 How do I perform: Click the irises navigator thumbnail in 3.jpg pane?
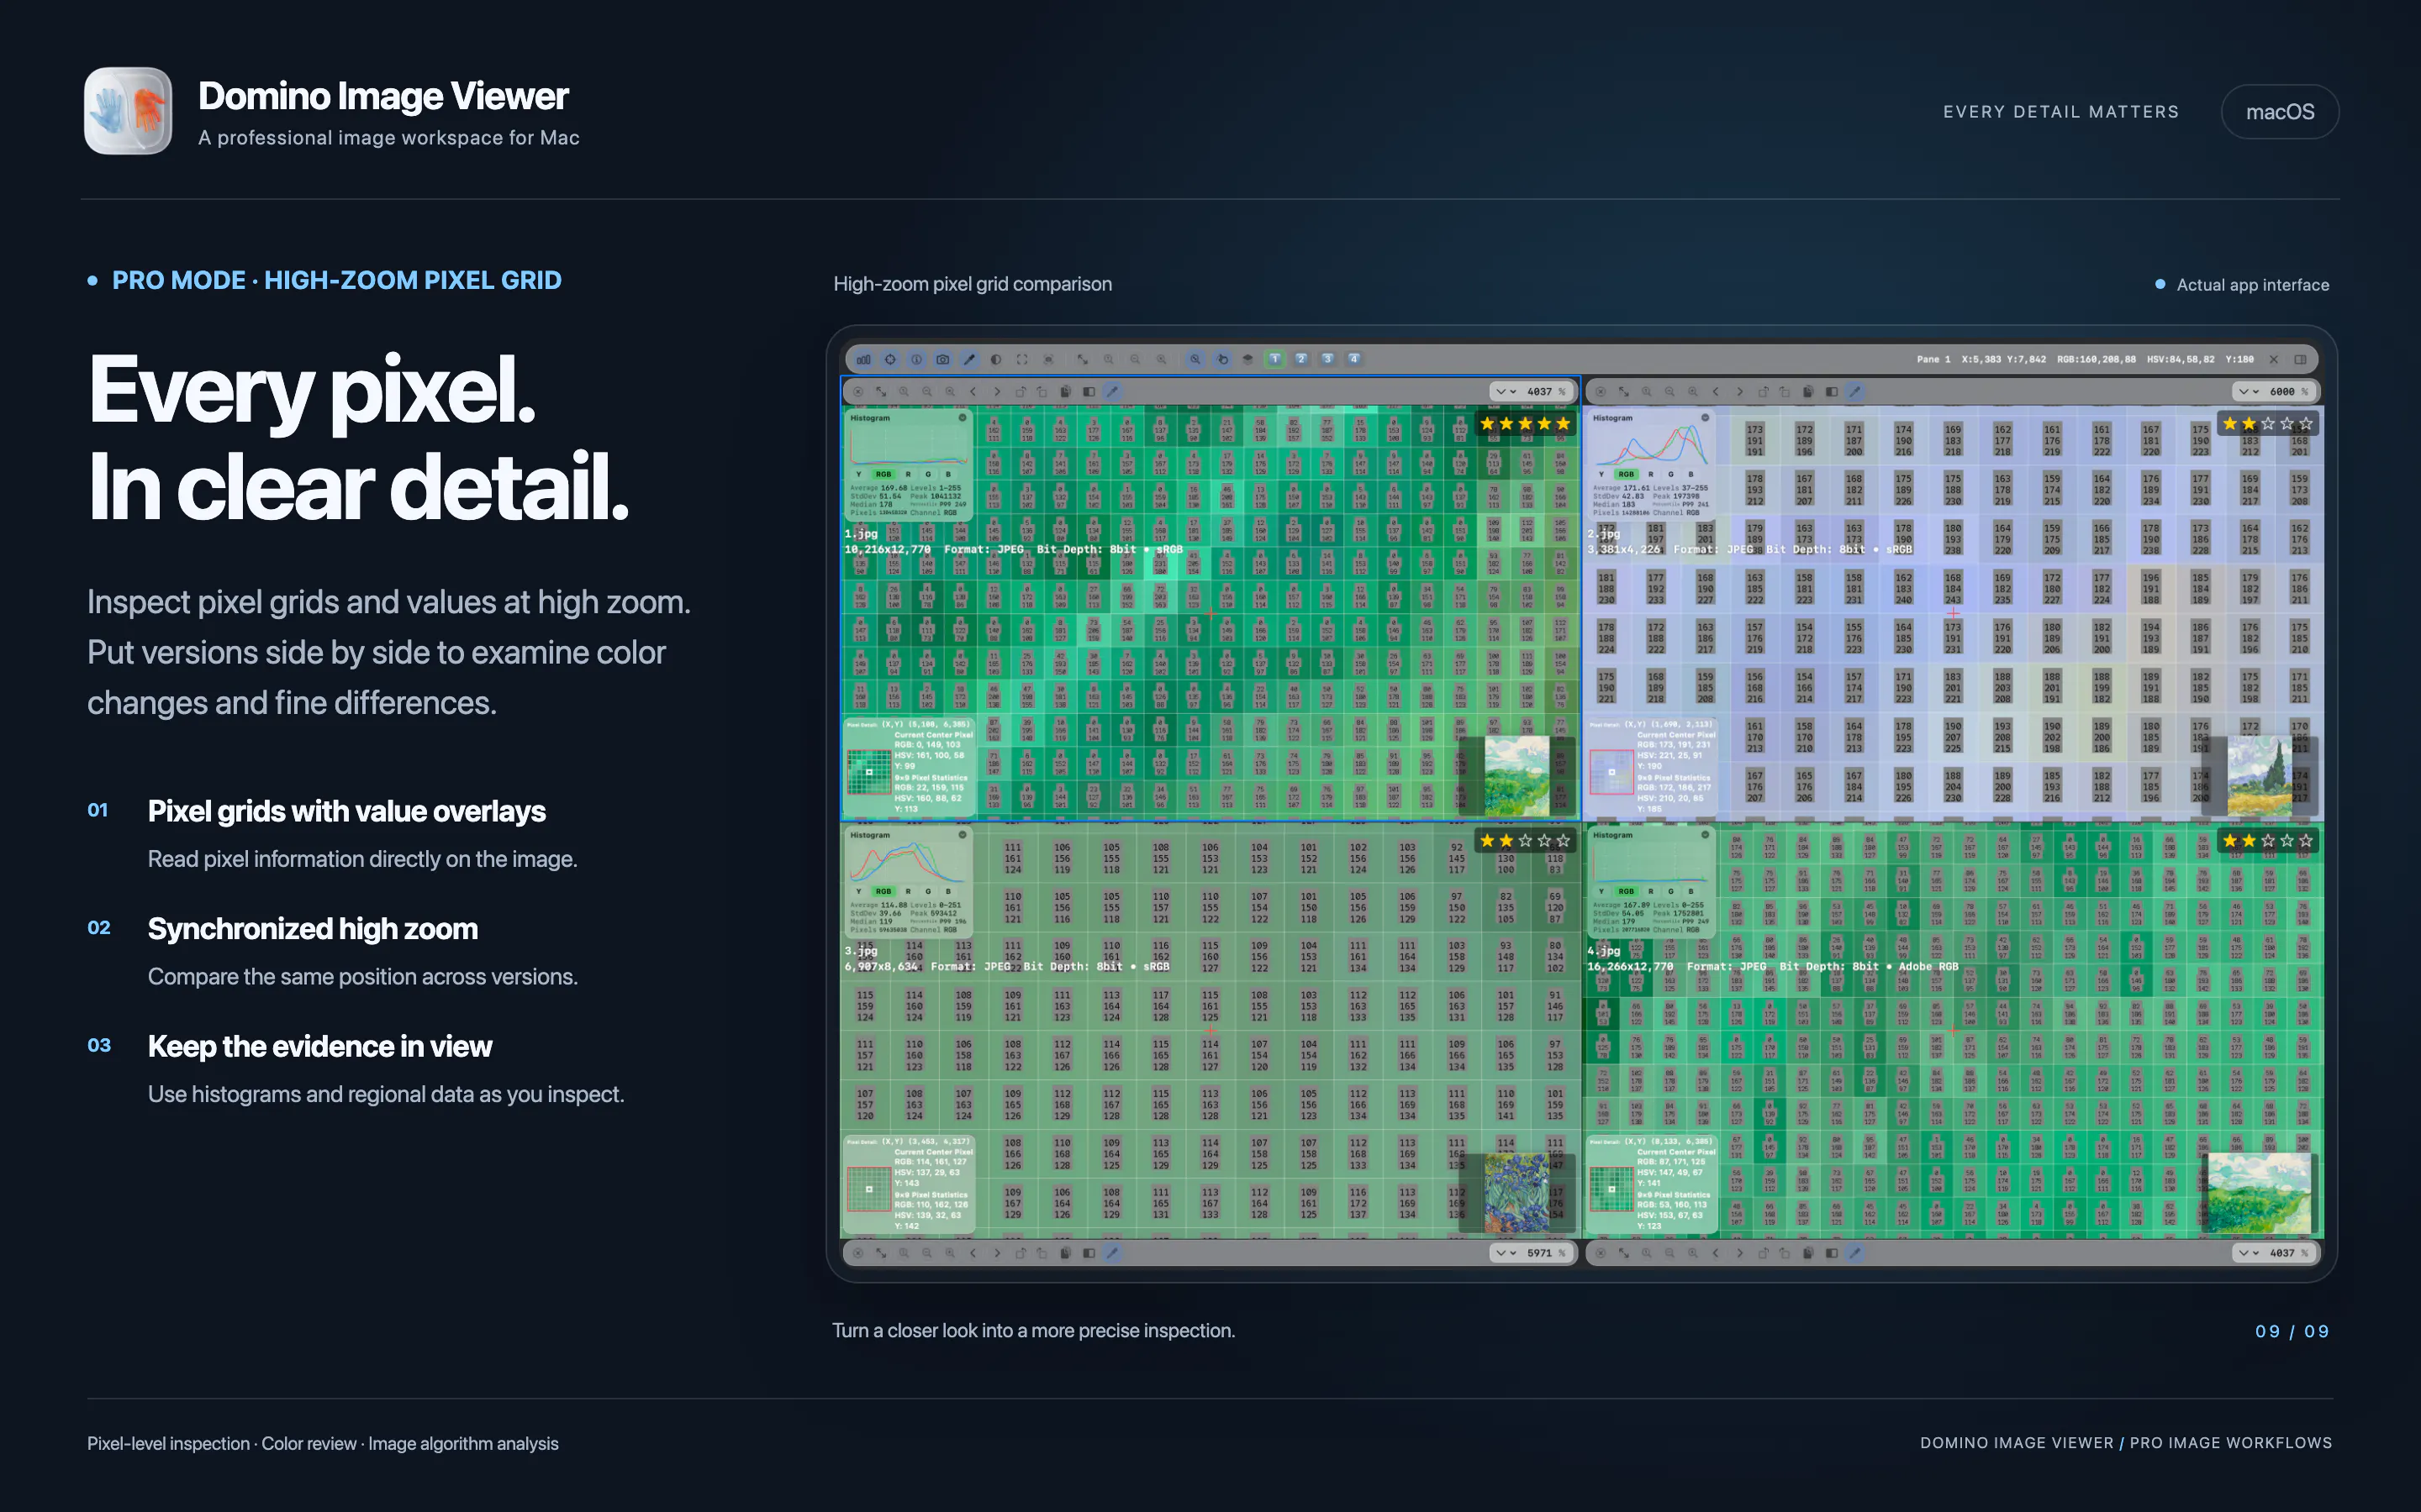(x=1516, y=1192)
